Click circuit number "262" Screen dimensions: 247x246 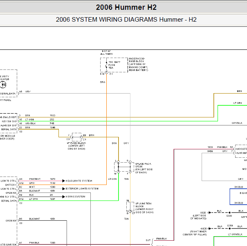[52, 120]
